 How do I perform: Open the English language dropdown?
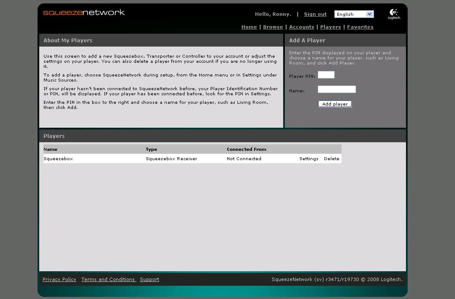354,14
